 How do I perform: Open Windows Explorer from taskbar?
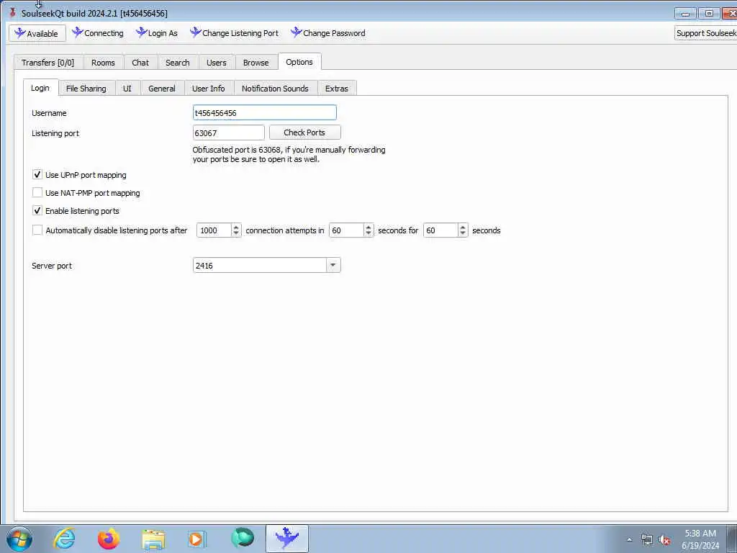[x=153, y=539]
